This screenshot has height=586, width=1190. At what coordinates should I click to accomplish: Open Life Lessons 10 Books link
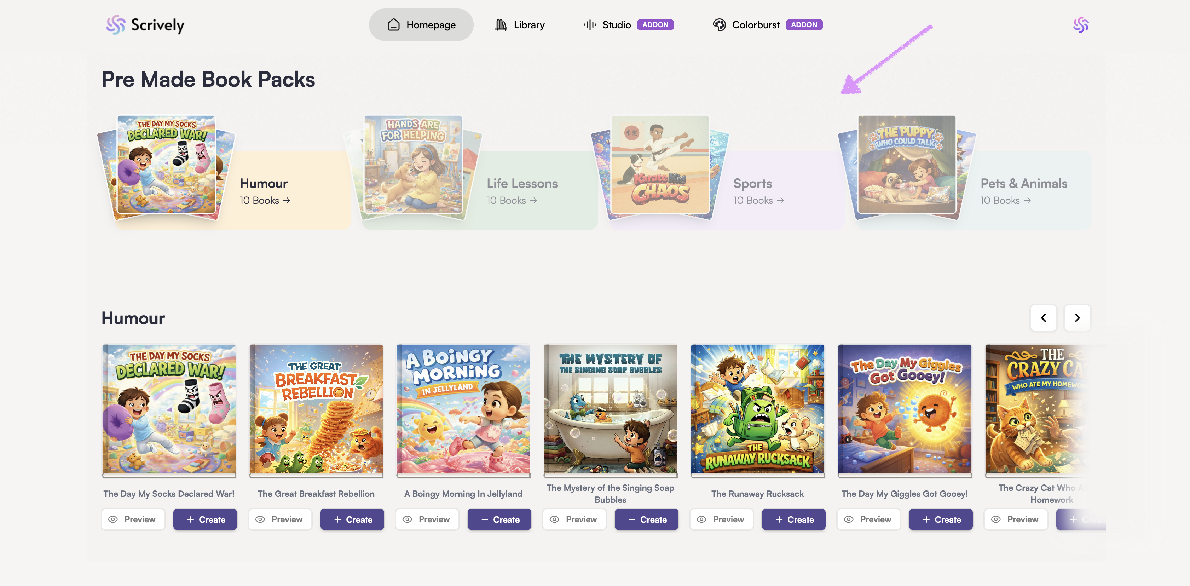(x=512, y=201)
